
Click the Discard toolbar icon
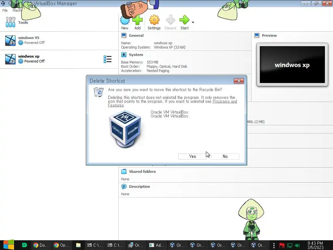tap(170, 20)
